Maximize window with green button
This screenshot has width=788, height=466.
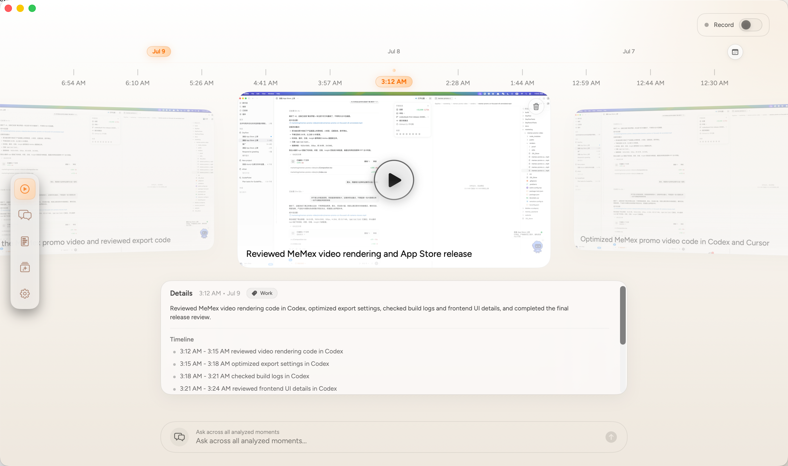tap(32, 8)
